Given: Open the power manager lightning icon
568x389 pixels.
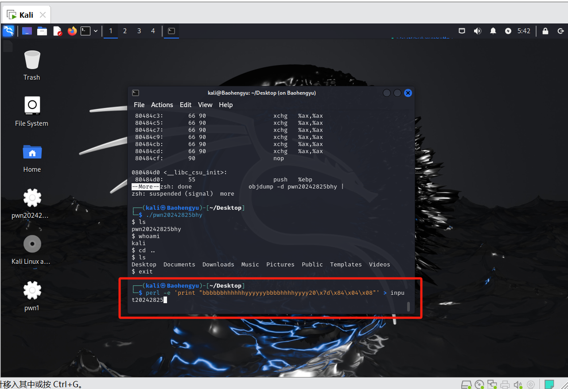Looking at the screenshot, I should point(508,31).
